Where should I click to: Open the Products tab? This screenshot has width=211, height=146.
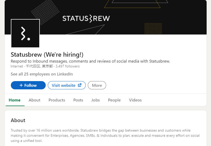point(57,100)
